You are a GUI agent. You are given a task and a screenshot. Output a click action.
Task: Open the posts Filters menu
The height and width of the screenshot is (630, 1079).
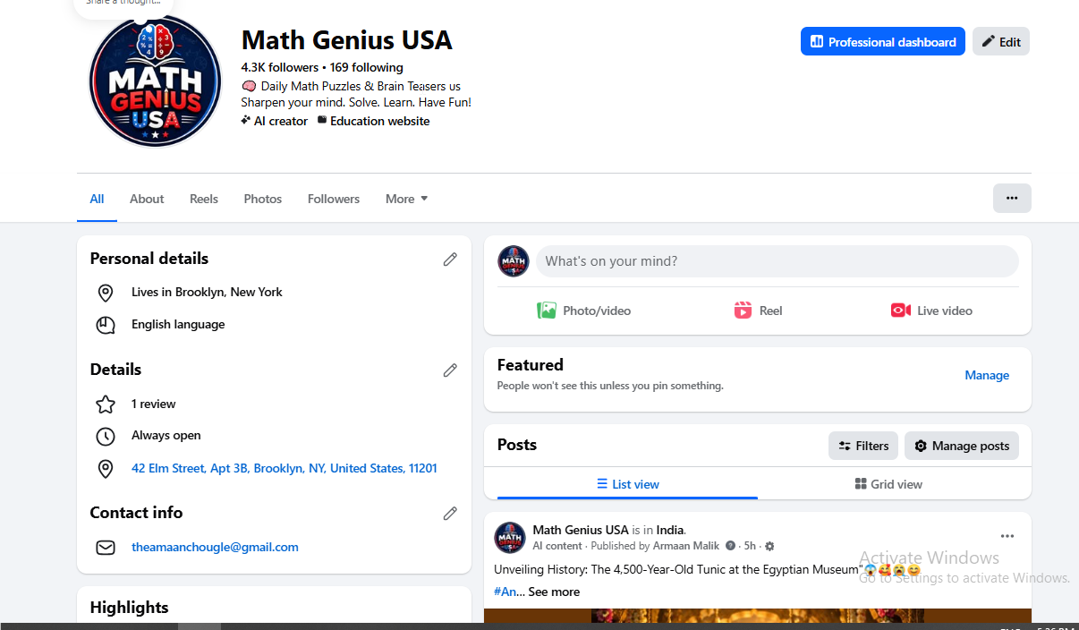(863, 446)
